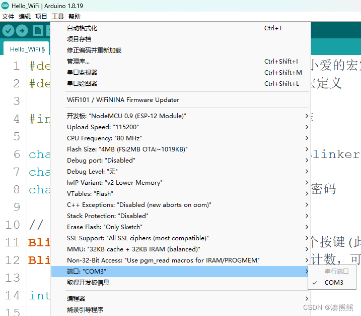Screen dimensions: 361x316
Task: Select the Hello_WiFi sketch tab
Action: tap(27, 49)
